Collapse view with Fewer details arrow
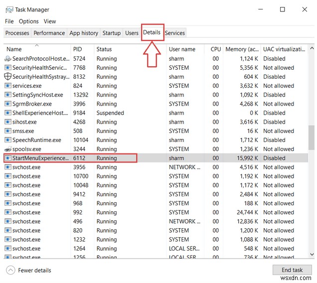The height and width of the screenshot is (283, 317). pyautogui.click(x=10, y=270)
